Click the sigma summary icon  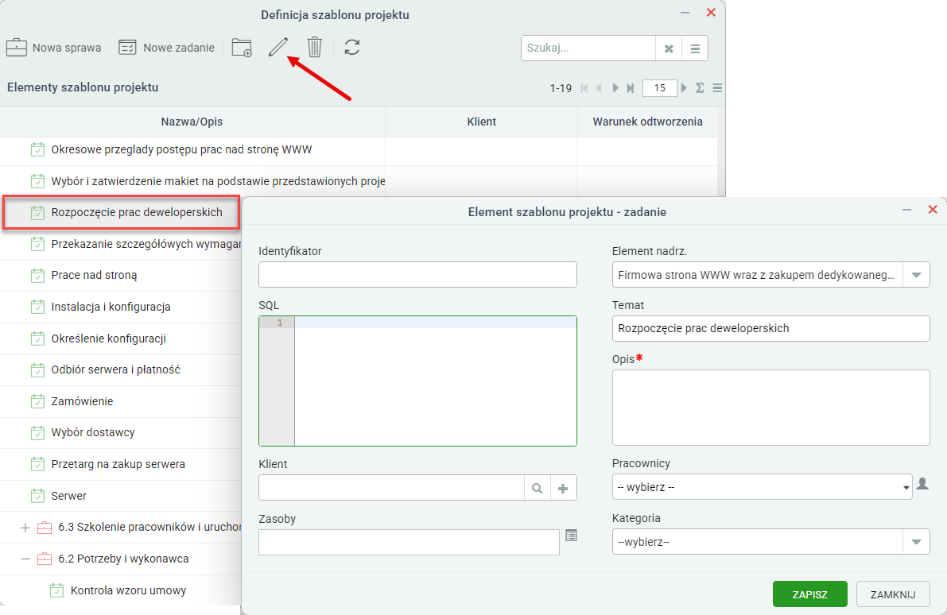coord(700,88)
